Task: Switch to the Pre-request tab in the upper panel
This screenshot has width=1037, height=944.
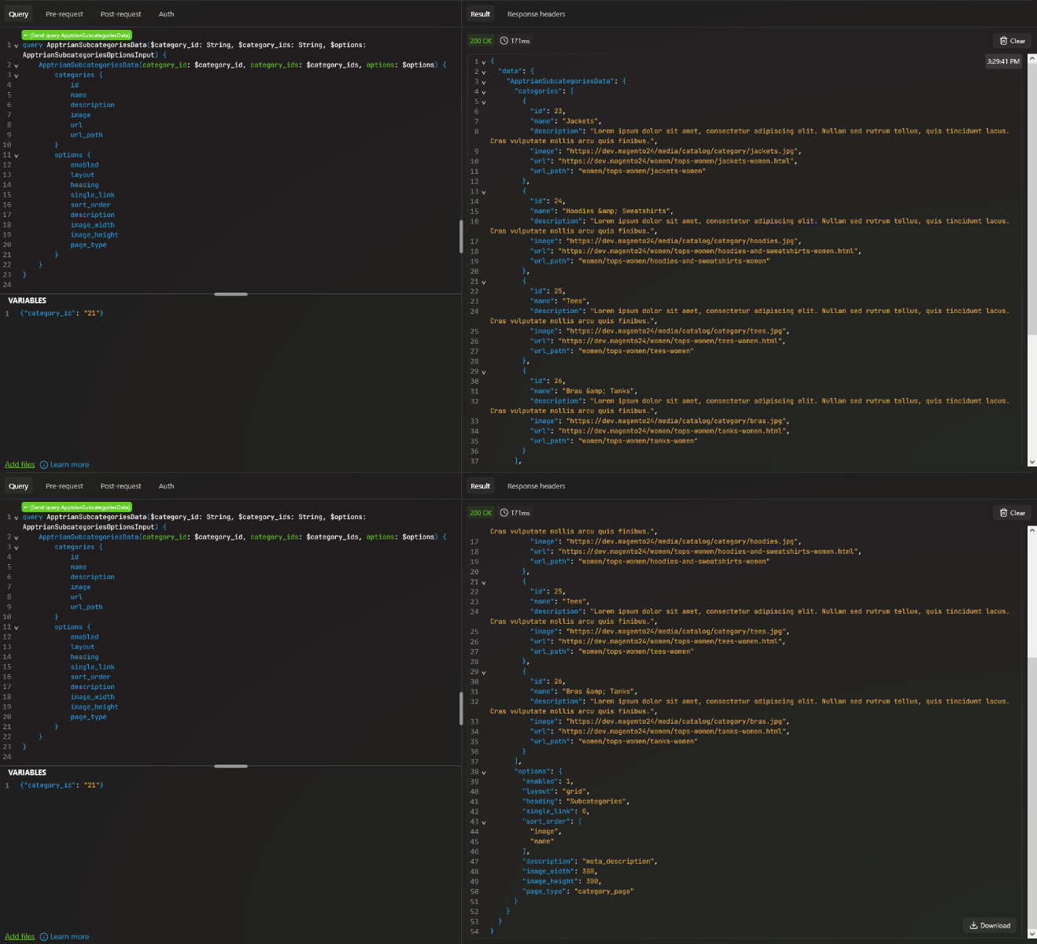Action: coord(64,14)
